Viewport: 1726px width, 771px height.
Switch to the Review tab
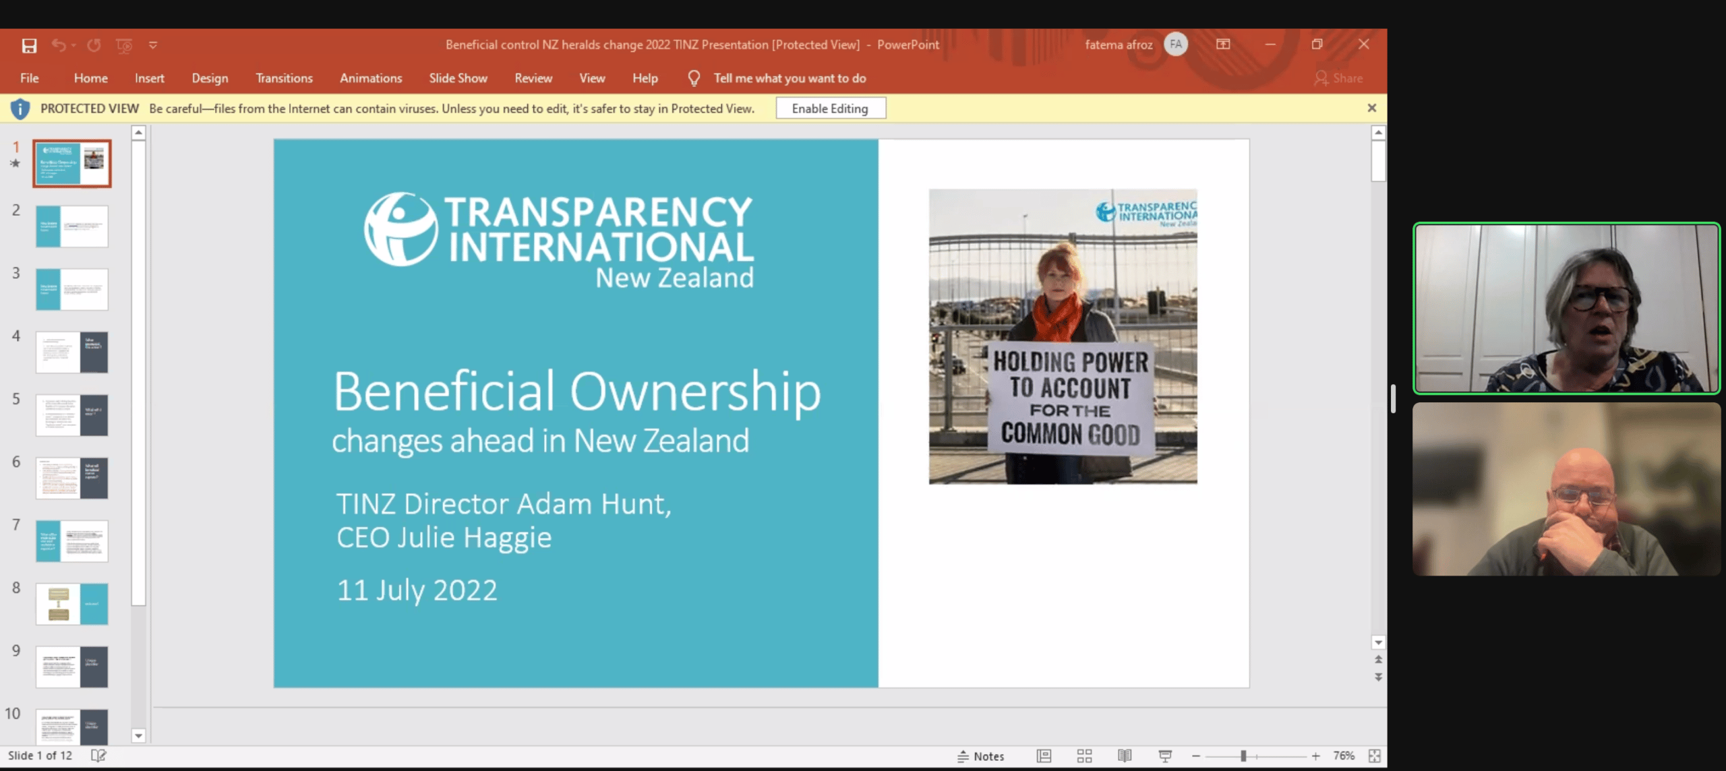coord(533,78)
